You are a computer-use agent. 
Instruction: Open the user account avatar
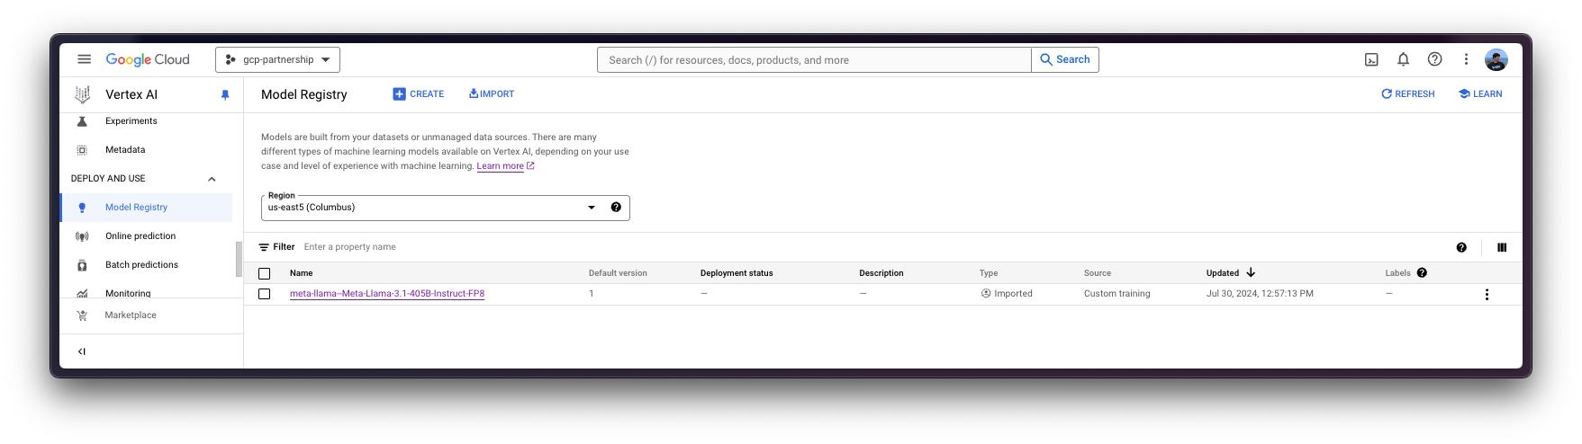1496,59
